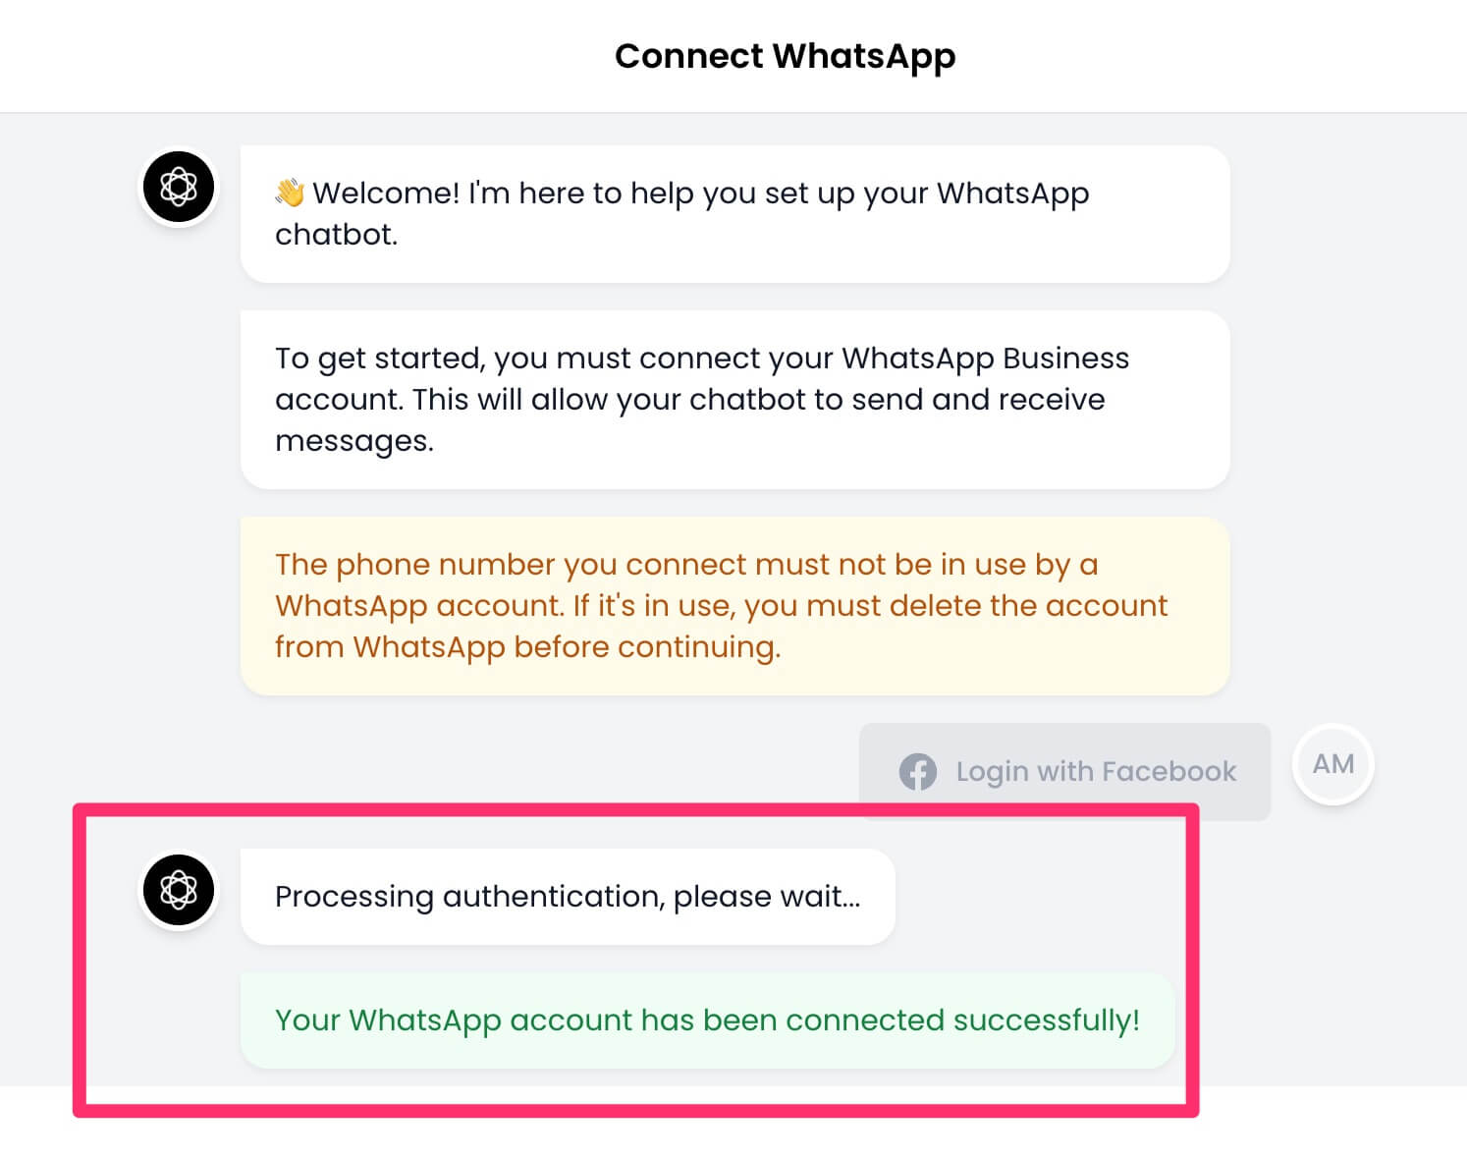Click the AM user avatar circle

[x=1333, y=764]
